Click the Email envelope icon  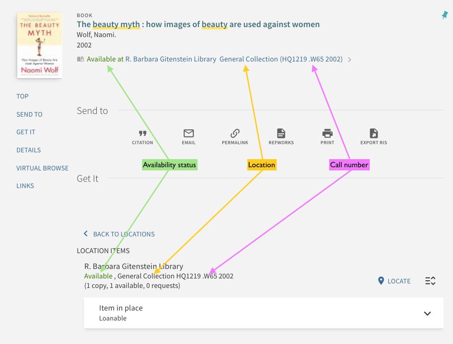[x=189, y=133]
